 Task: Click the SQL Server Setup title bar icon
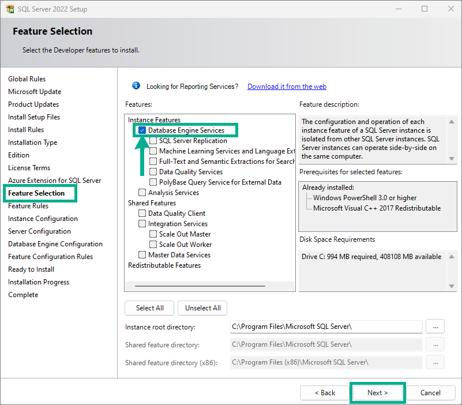(10, 9)
